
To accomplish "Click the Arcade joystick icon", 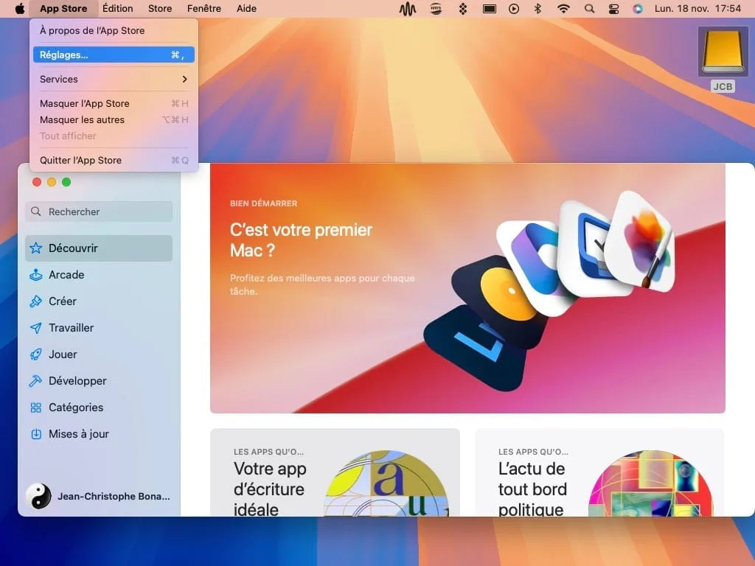I will [35, 275].
